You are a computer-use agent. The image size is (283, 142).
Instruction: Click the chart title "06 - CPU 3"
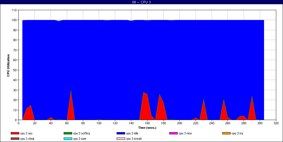[141, 2]
